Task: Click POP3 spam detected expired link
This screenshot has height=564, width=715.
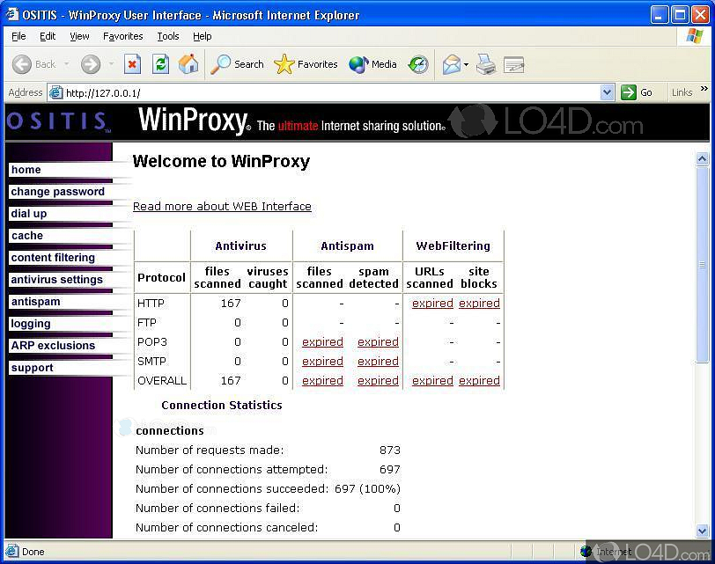Action: point(378,342)
